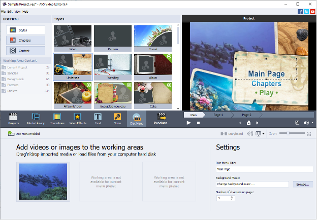Select the Chapters button in Disc Menu
The height and width of the screenshot is (220, 317).
(x=25, y=41)
